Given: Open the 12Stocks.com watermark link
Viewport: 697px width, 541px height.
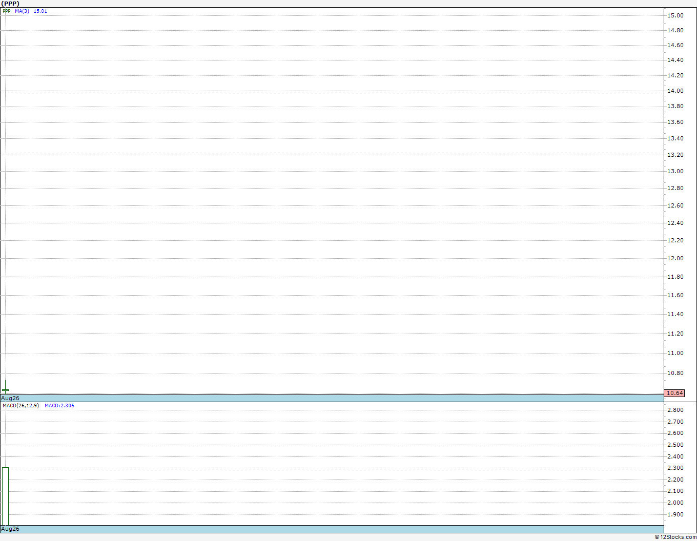Looking at the screenshot, I should [675, 537].
